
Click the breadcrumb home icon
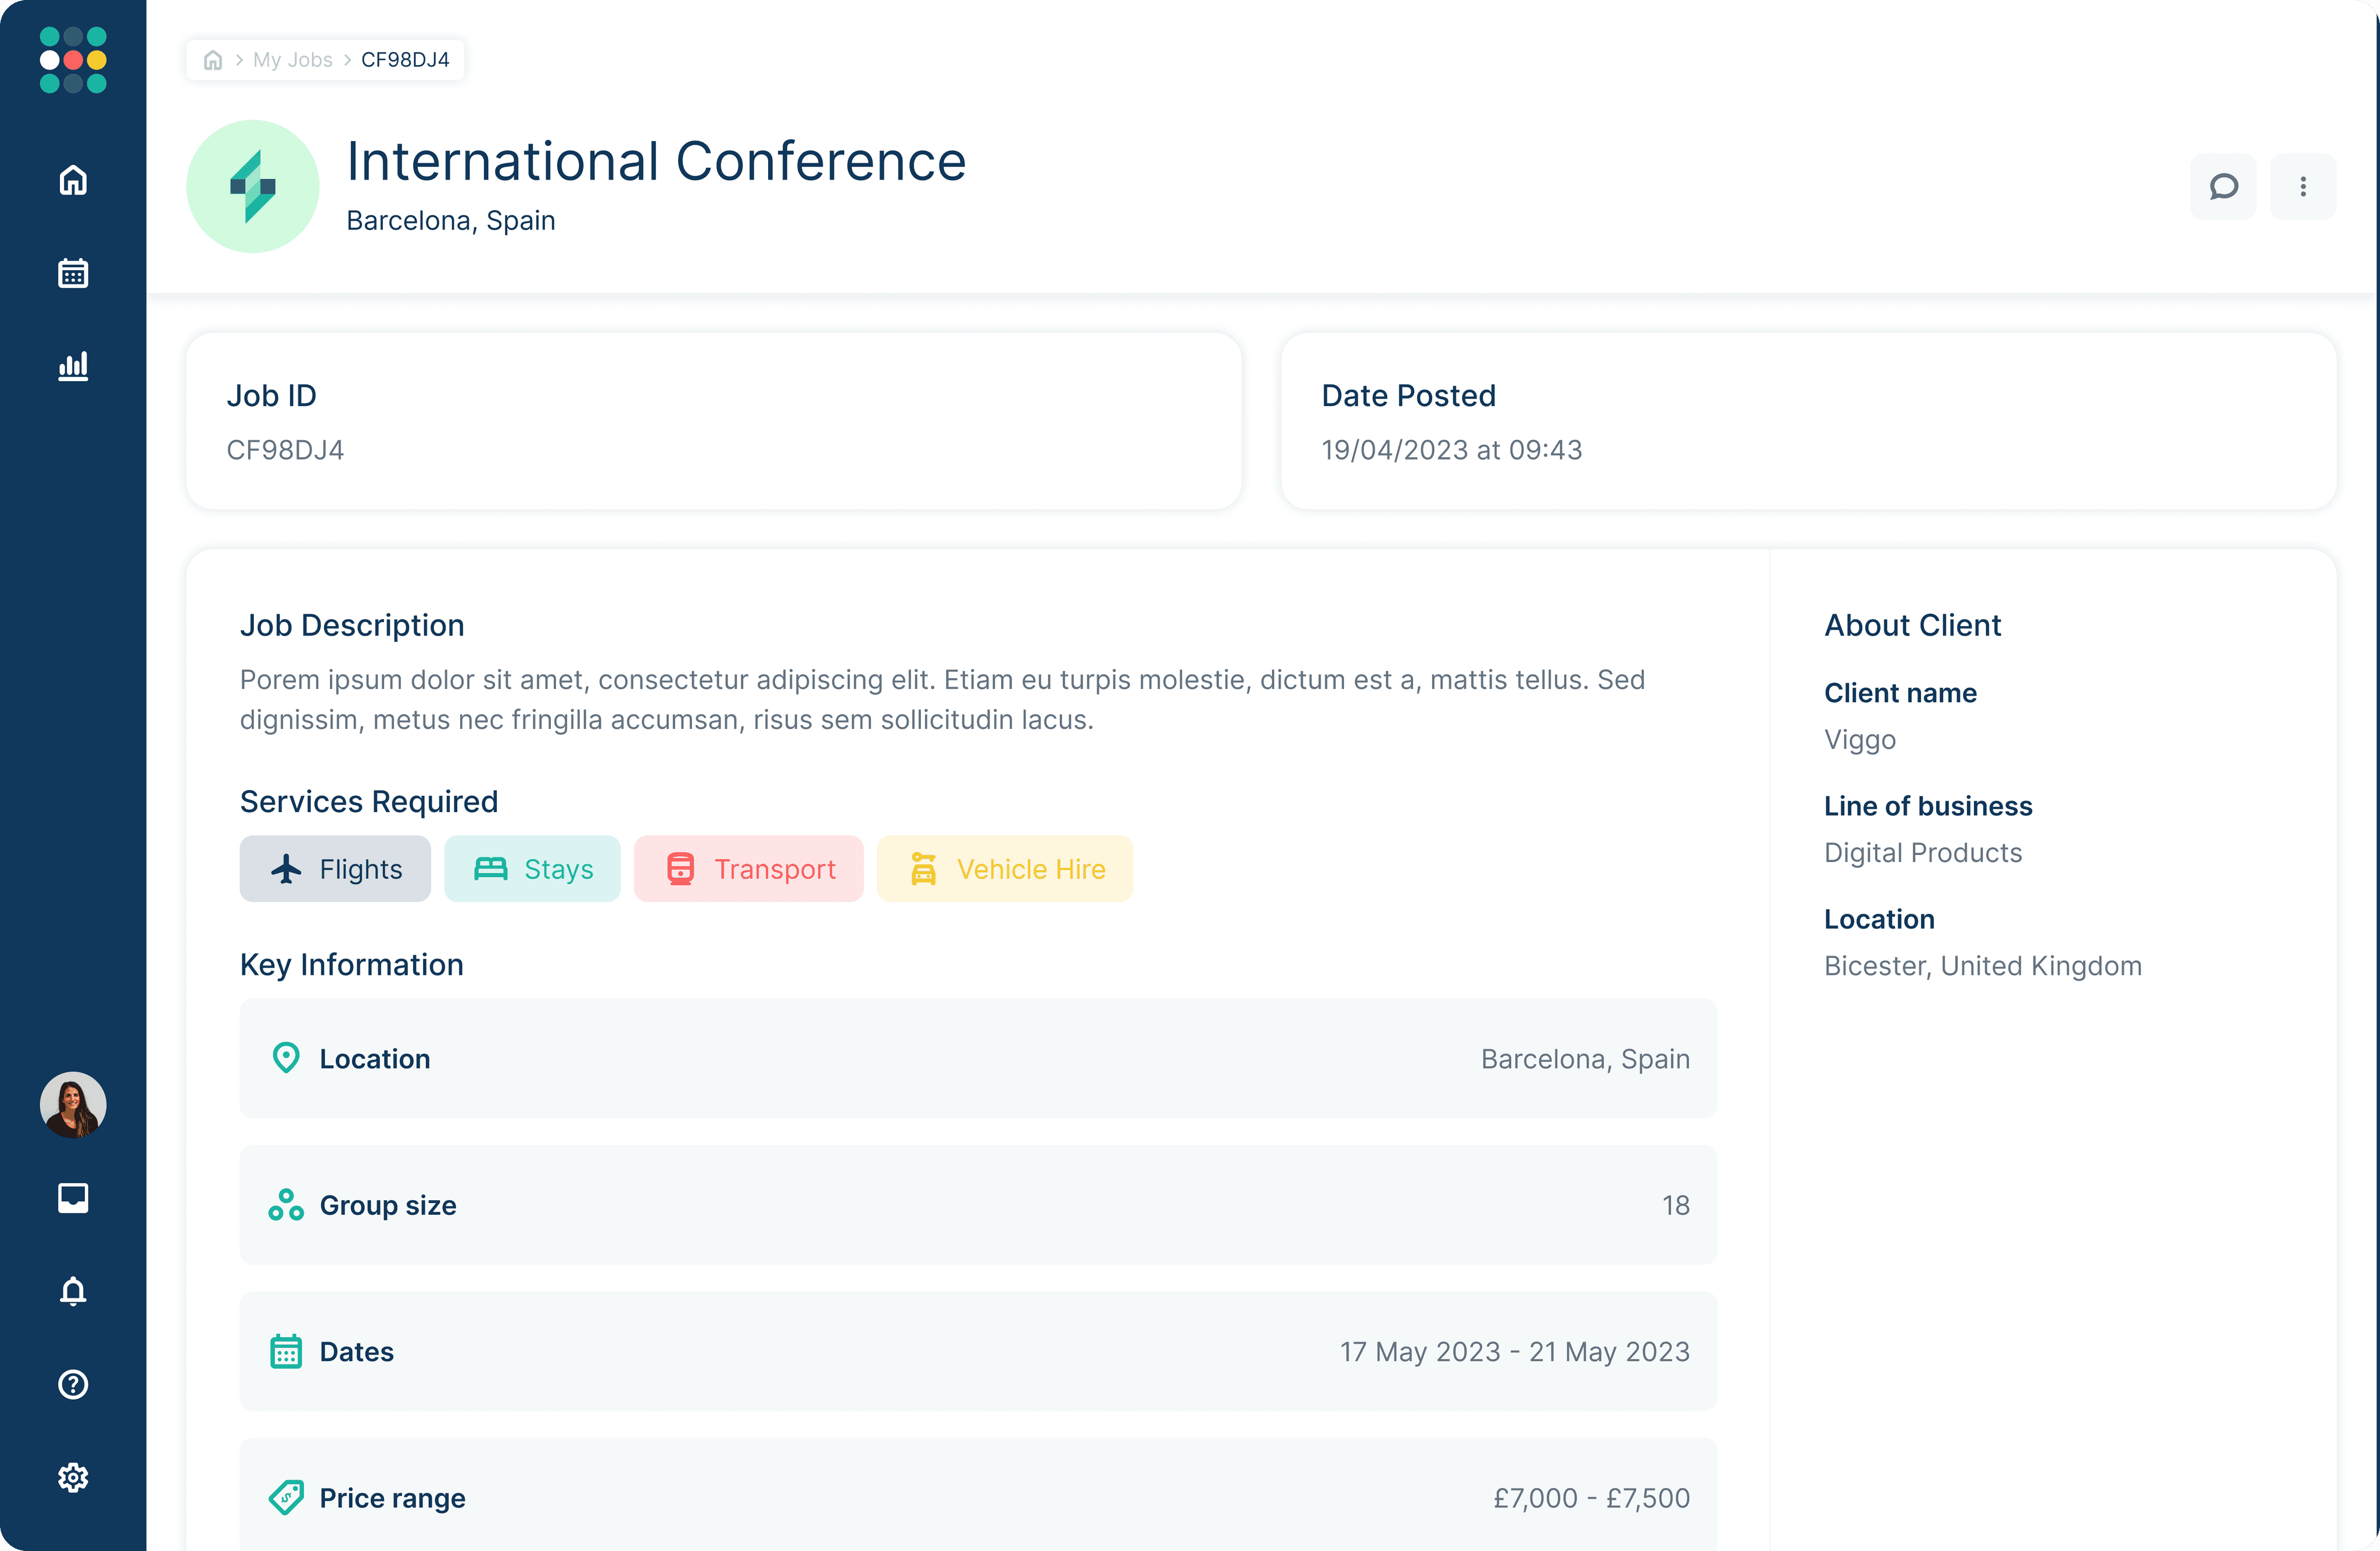click(x=213, y=60)
